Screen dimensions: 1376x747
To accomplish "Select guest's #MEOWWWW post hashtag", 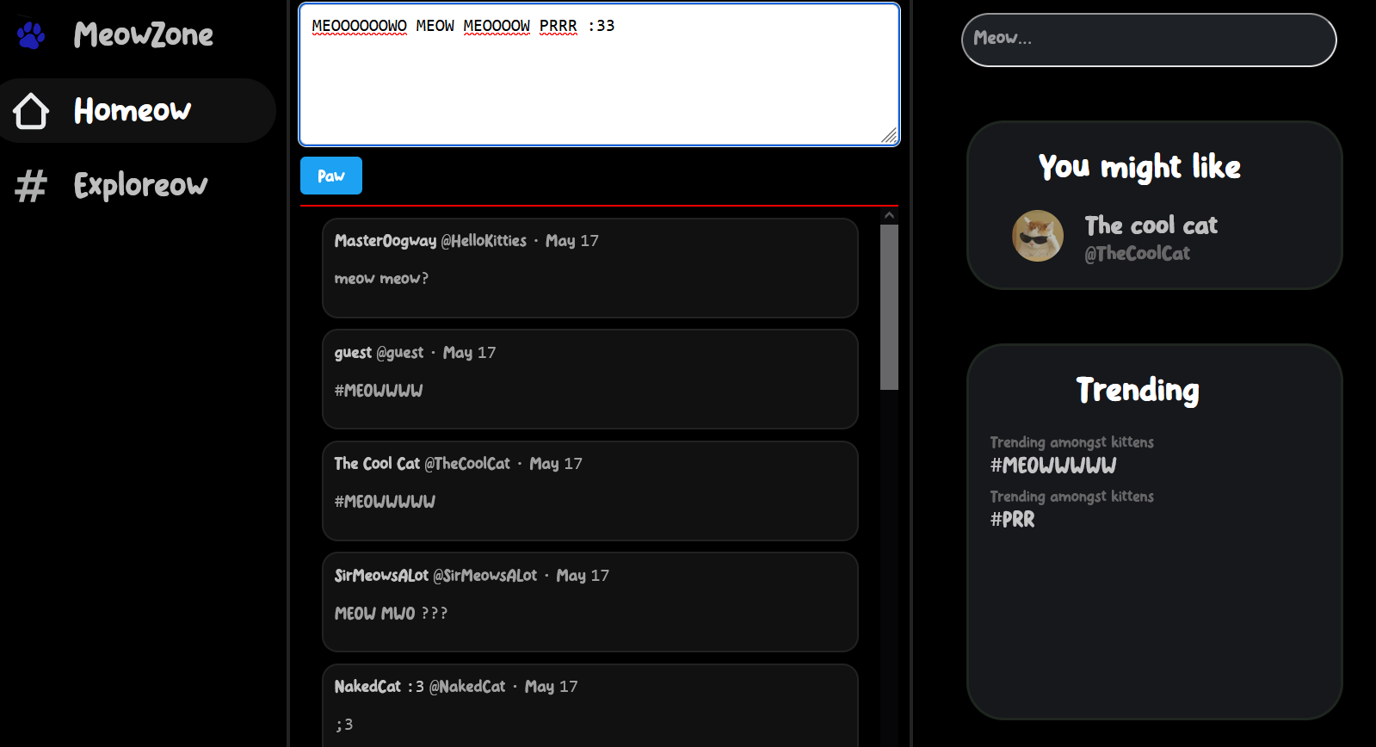I will tap(379, 391).
